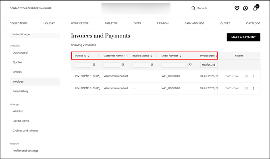The height and width of the screenshot is (159, 270).
Task: Click filter icon for Customer name column
Action: pos(123,65)
